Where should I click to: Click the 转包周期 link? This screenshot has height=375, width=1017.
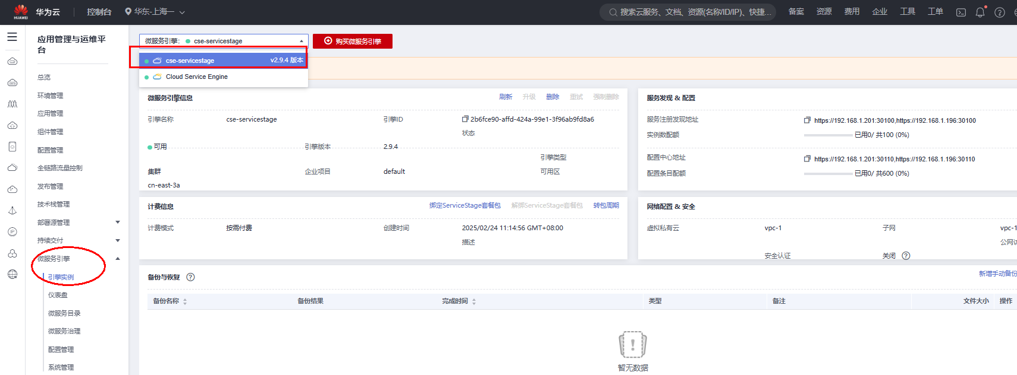[x=606, y=205]
